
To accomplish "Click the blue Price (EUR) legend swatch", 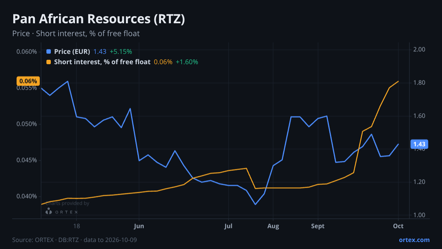I will pyautogui.click(x=49, y=52).
